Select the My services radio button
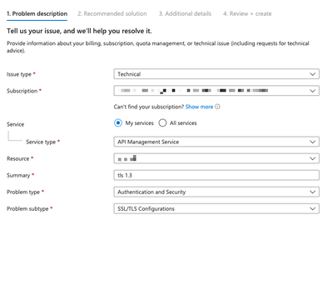This screenshot has height=300, width=333. click(x=118, y=123)
